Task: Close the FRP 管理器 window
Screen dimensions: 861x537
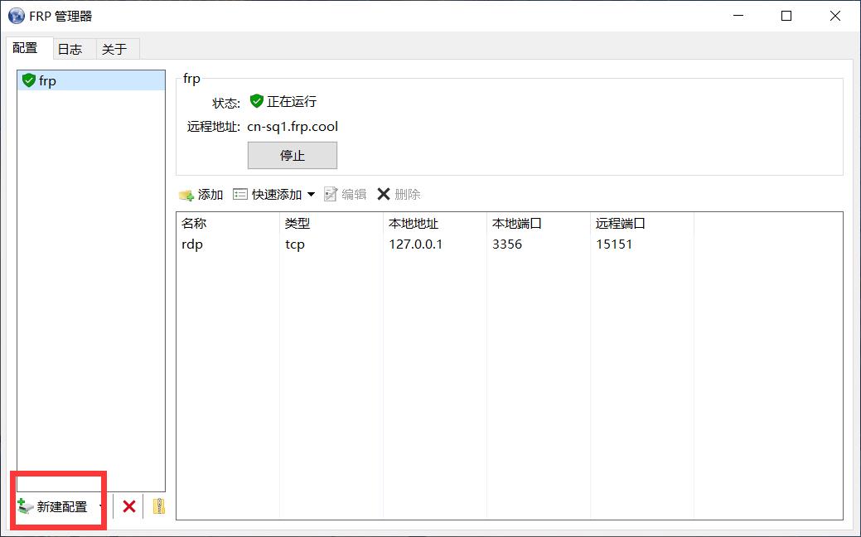Action: (x=835, y=16)
